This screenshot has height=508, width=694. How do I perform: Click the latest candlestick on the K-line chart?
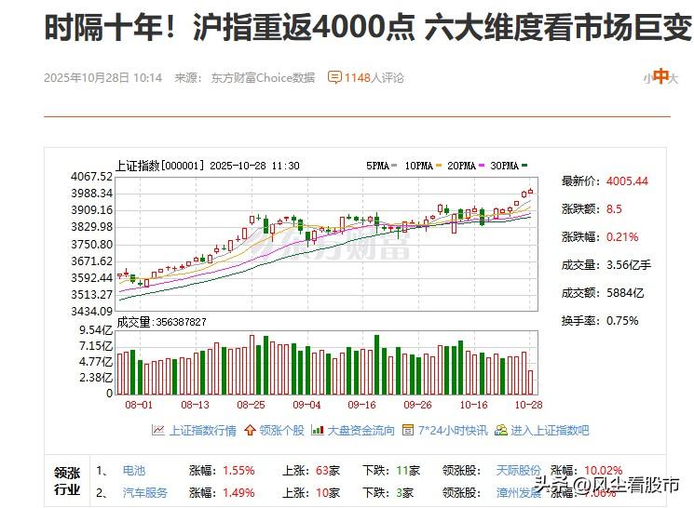[531, 192]
